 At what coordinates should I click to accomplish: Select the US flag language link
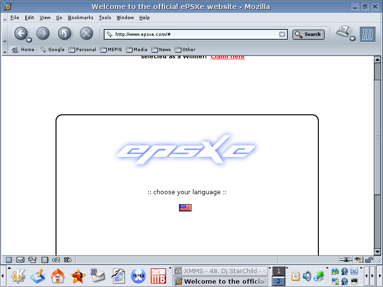pyautogui.click(x=185, y=208)
